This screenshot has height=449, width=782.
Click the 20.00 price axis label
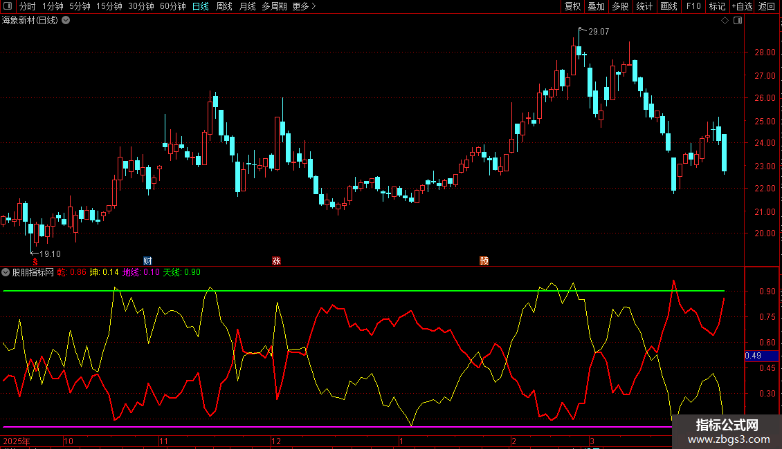pos(765,233)
